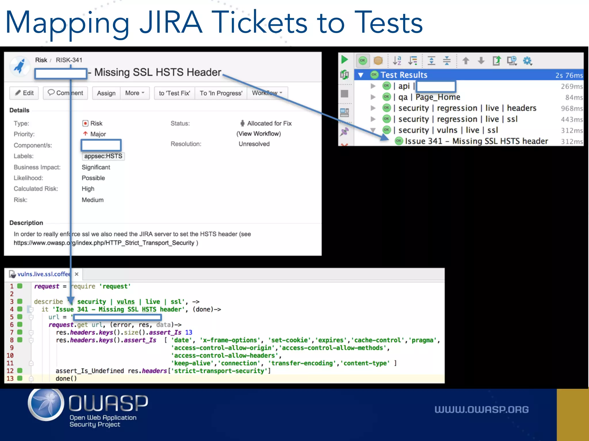Screen dimensions: 589x441
Task: Click the WWW.OWASP.ORG text
Action: (x=482, y=409)
